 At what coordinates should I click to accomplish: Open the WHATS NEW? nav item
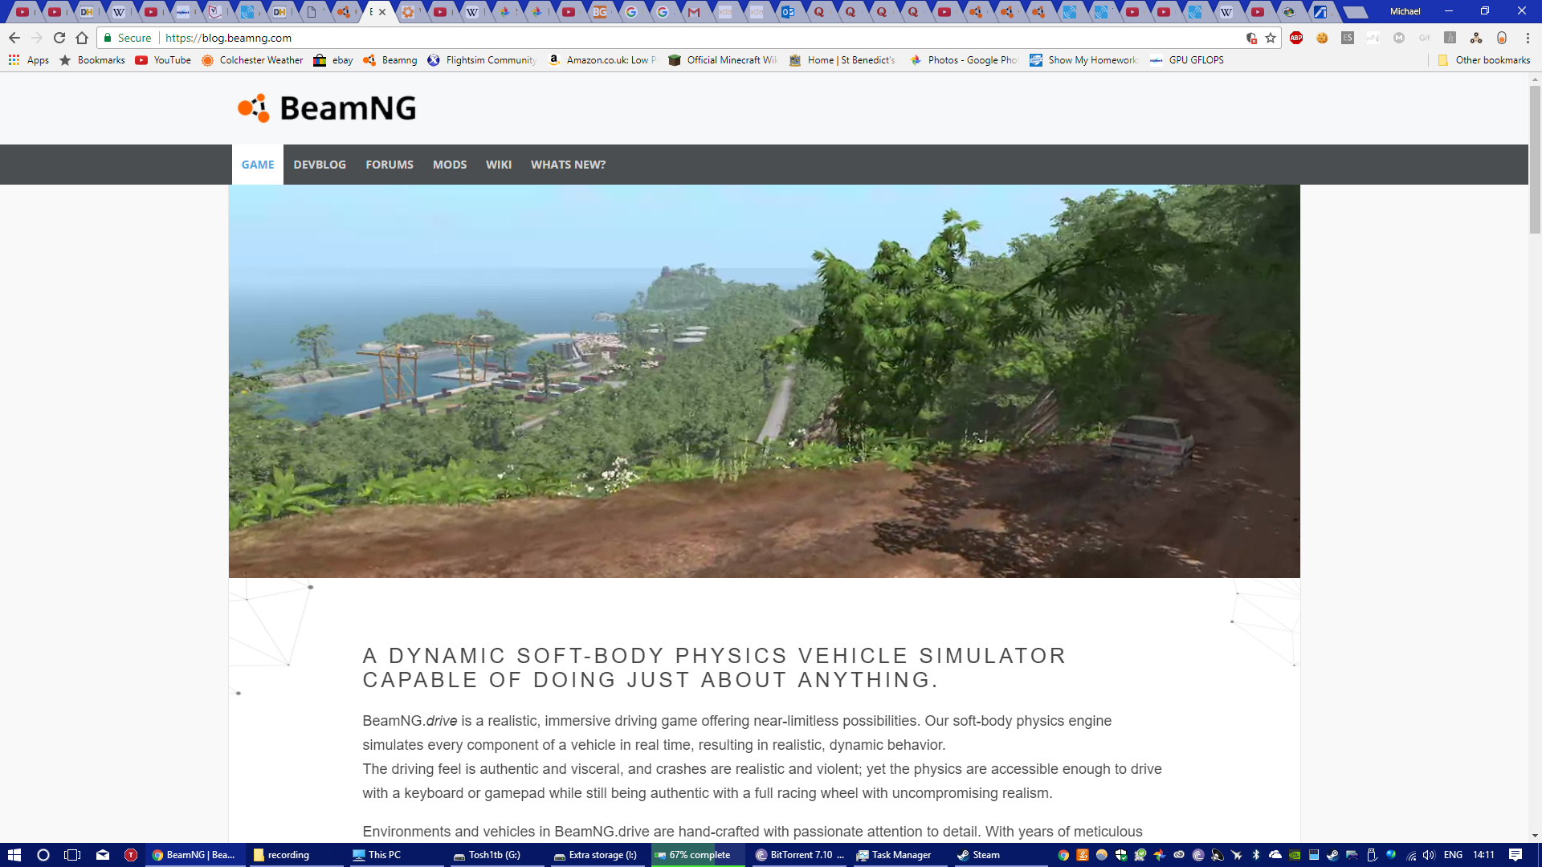point(568,165)
